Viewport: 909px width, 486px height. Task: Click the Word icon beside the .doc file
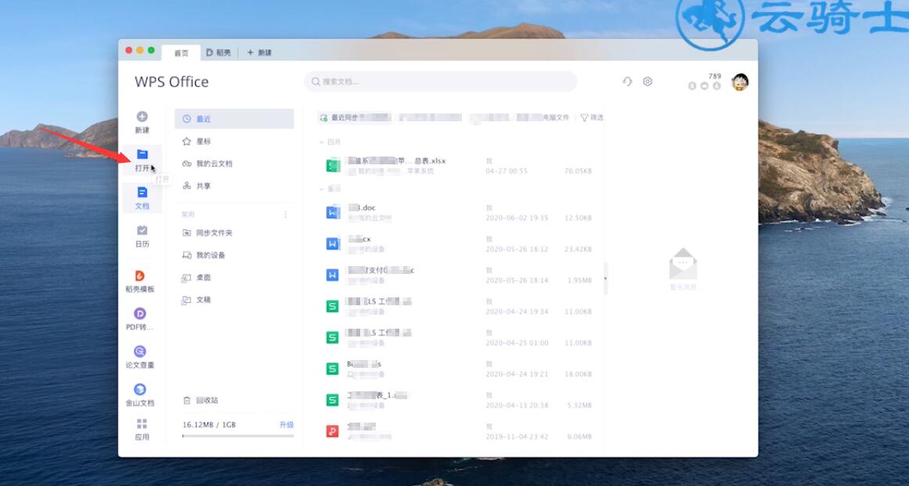pos(332,213)
